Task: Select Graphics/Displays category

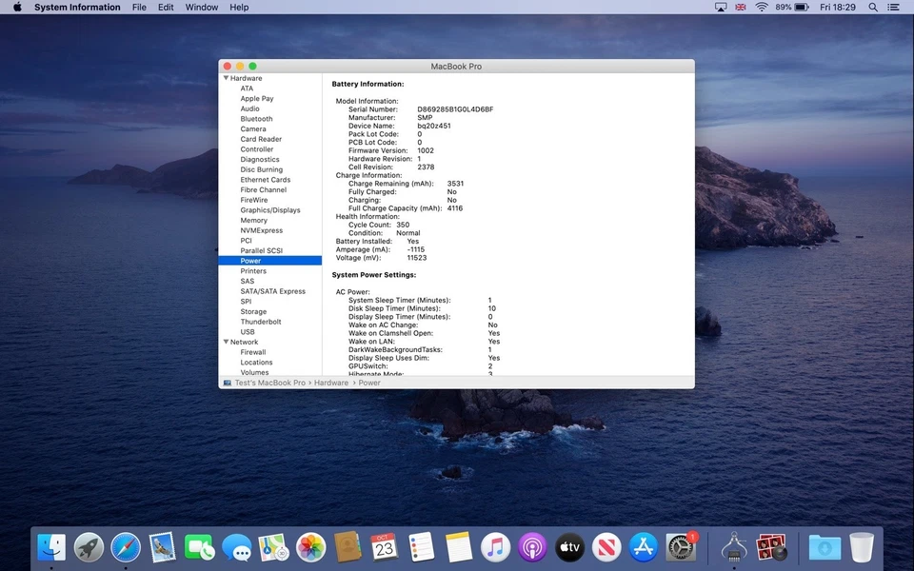Action: [x=269, y=209]
